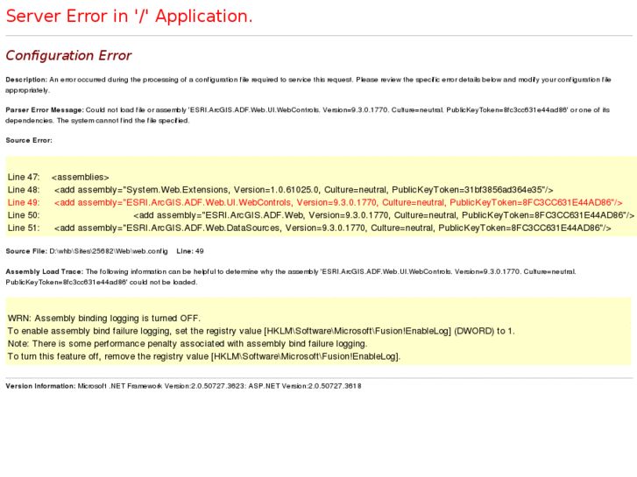637x477 pixels.
Task: Click the 'appropriately.' word ending the description
Action: (x=28, y=90)
